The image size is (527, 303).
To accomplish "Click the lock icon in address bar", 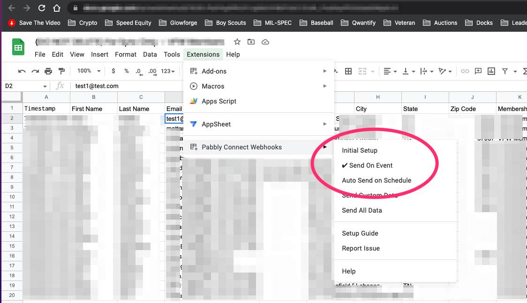I will pyautogui.click(x=75, y=7).
